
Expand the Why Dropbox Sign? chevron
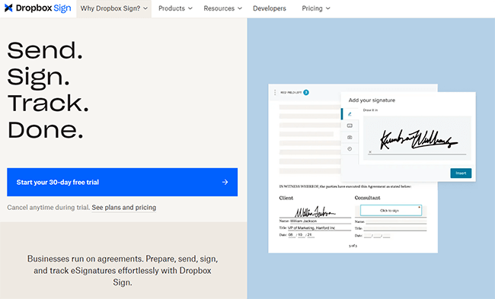point(145,8)
